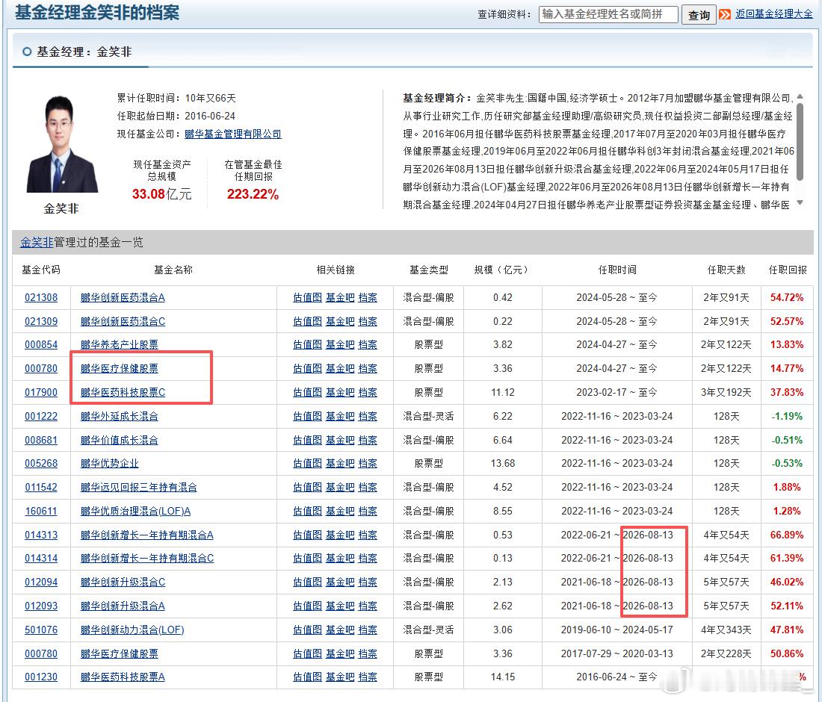Open fund code 017900

[x=41, y=392]
